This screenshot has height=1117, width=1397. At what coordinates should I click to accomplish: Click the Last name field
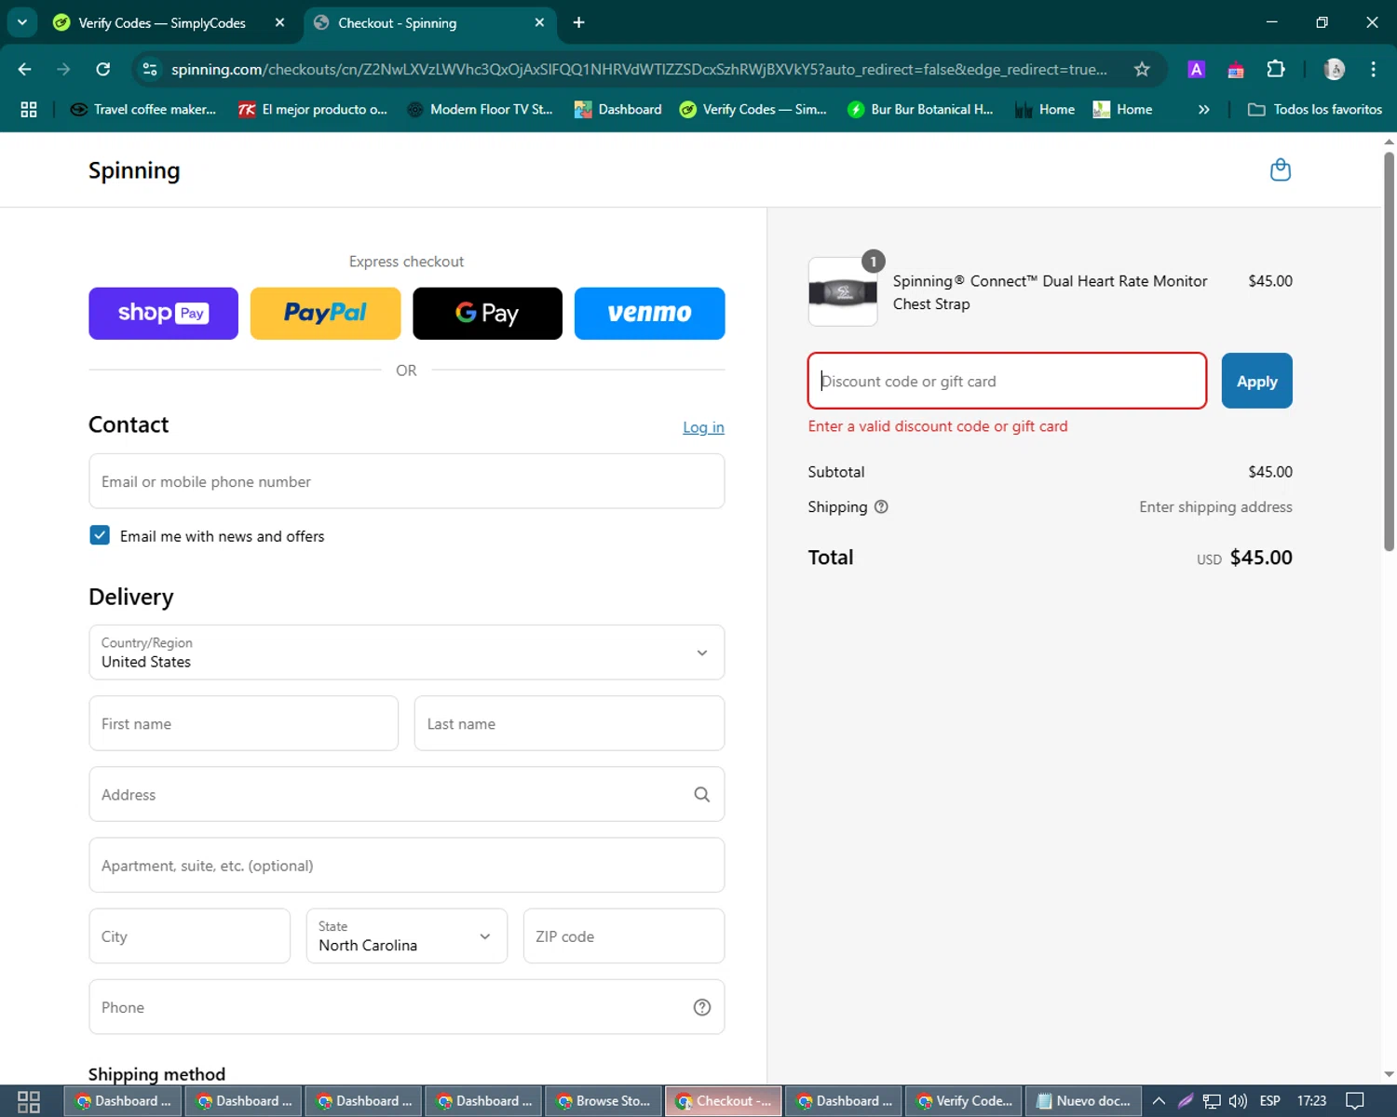coord(569,723)
